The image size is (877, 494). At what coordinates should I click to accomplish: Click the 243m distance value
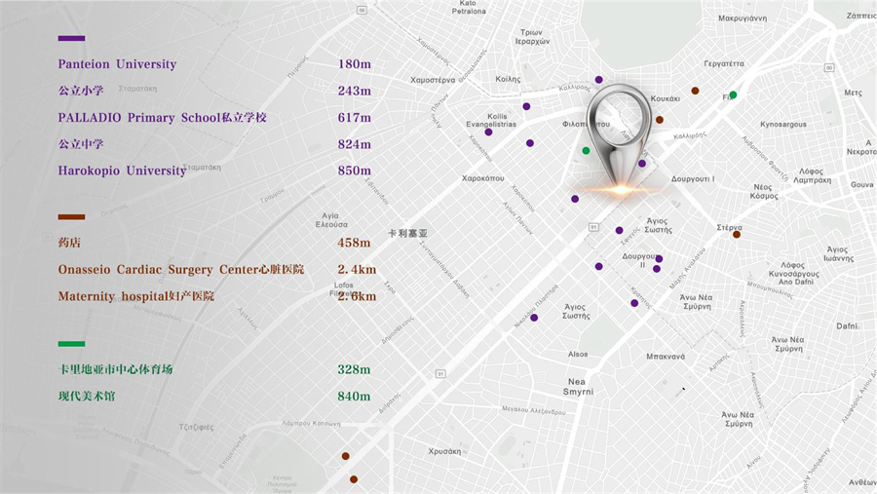pos(355,91)
